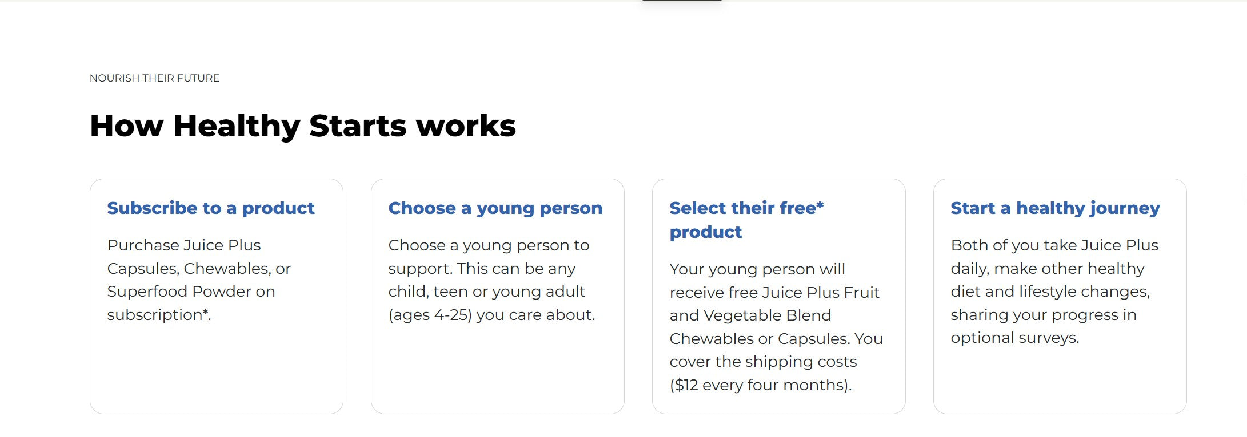This screenshot has height=437, width=1247.
Task: Click the "Subscribe to a product" card heading
Action: tap(210, 208)
